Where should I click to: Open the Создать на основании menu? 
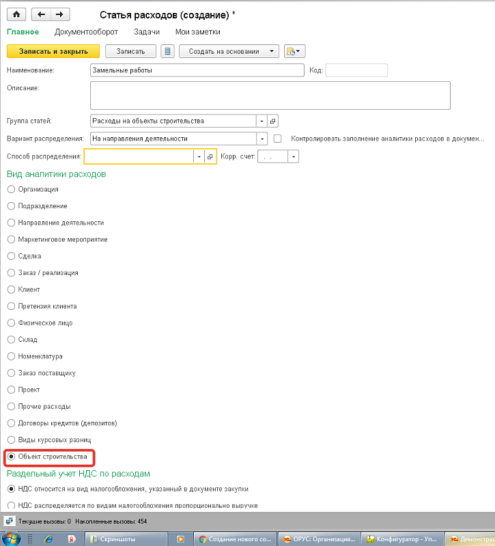point(229,51)
